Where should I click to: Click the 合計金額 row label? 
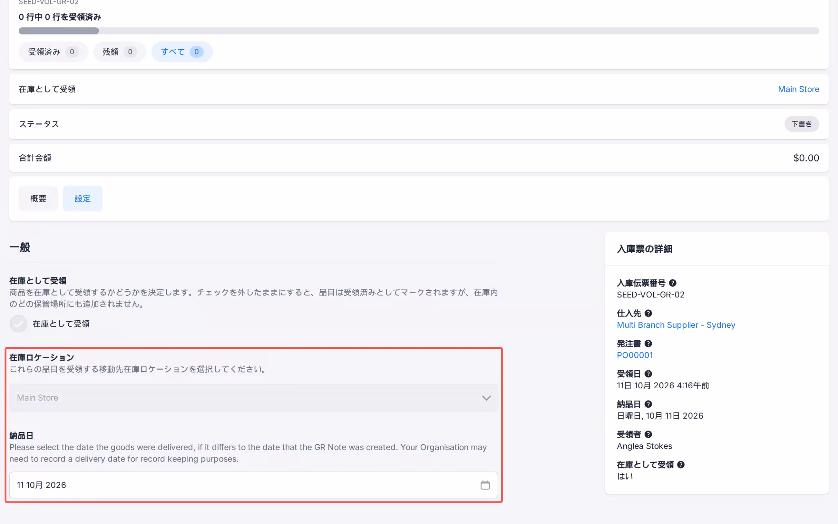tap(35, 158)
